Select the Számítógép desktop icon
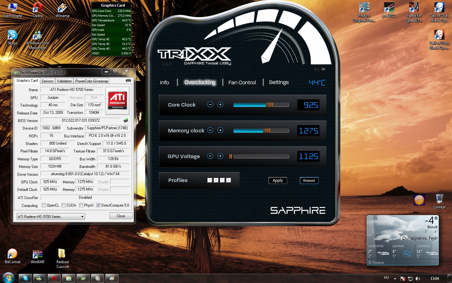452x283 pixels. coord(13,10)
